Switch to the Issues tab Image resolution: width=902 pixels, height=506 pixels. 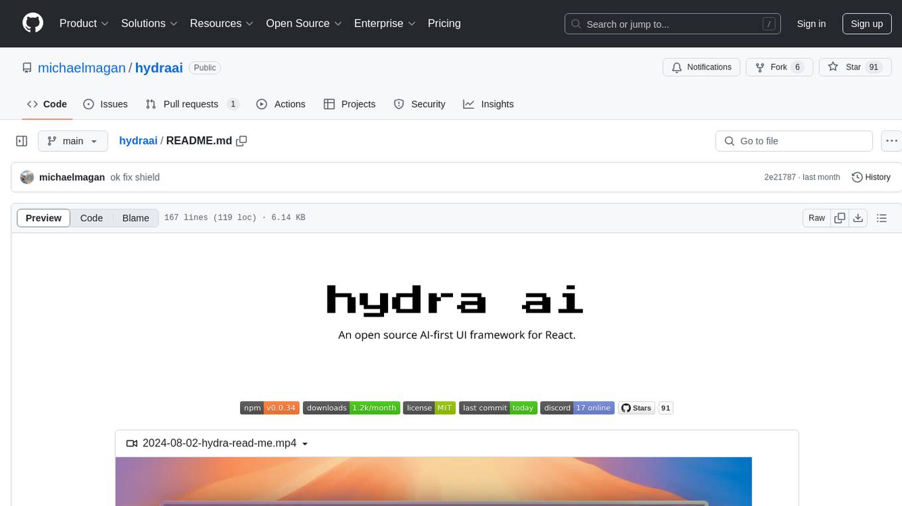coord(105,104)
